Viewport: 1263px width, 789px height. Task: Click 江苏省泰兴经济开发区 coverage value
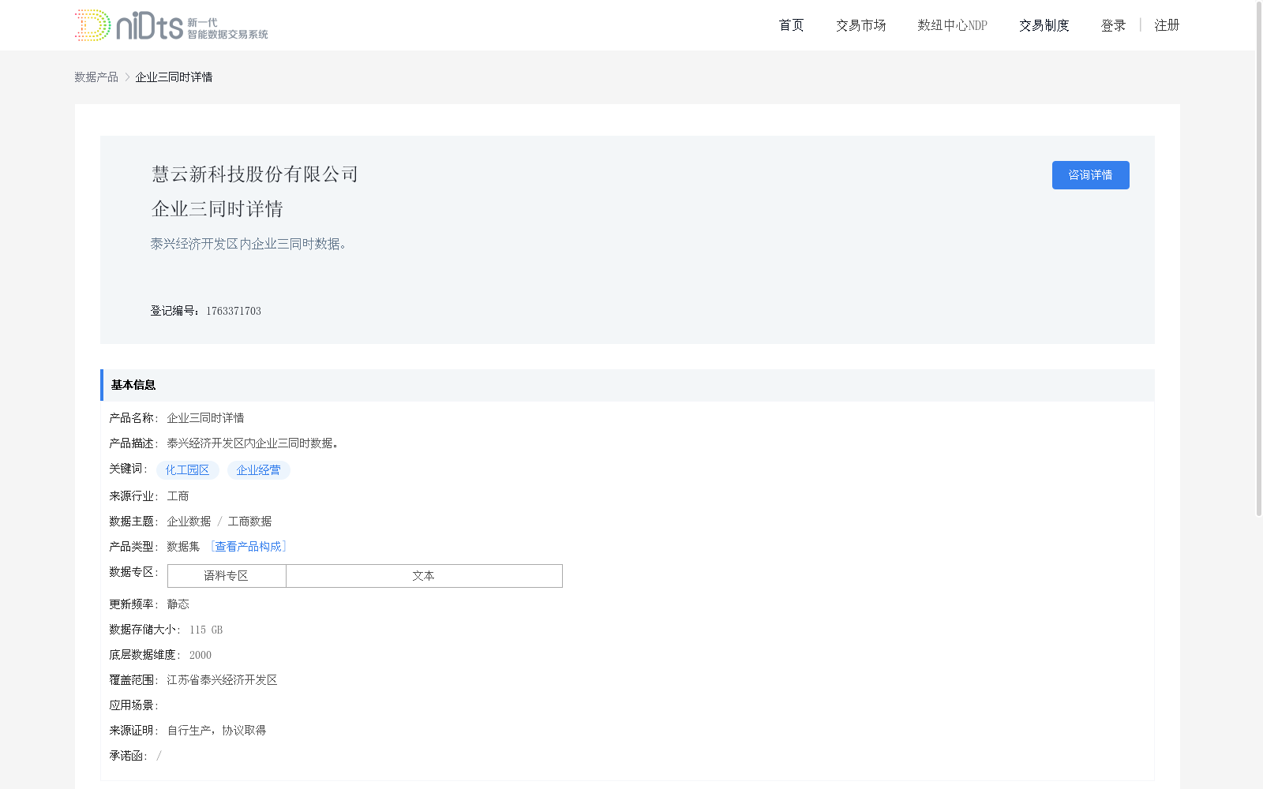pos(222,680)
